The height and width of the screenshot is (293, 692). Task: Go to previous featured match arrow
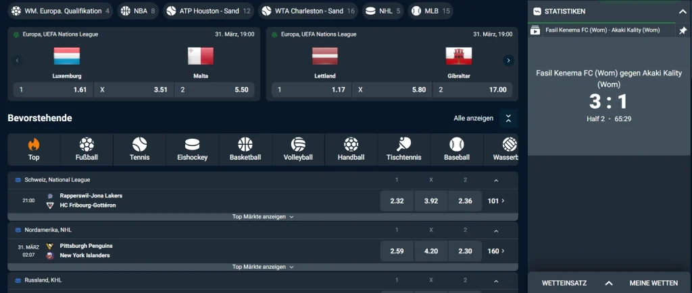(17, 60)
